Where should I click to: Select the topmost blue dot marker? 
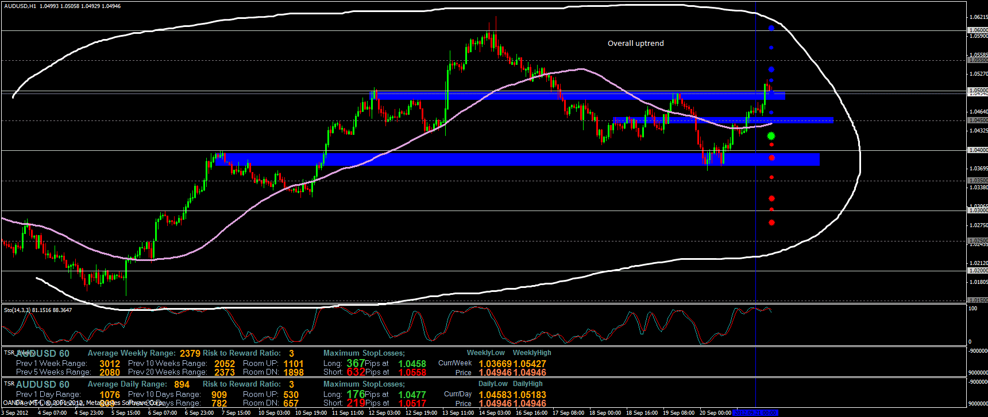point(771,28)
